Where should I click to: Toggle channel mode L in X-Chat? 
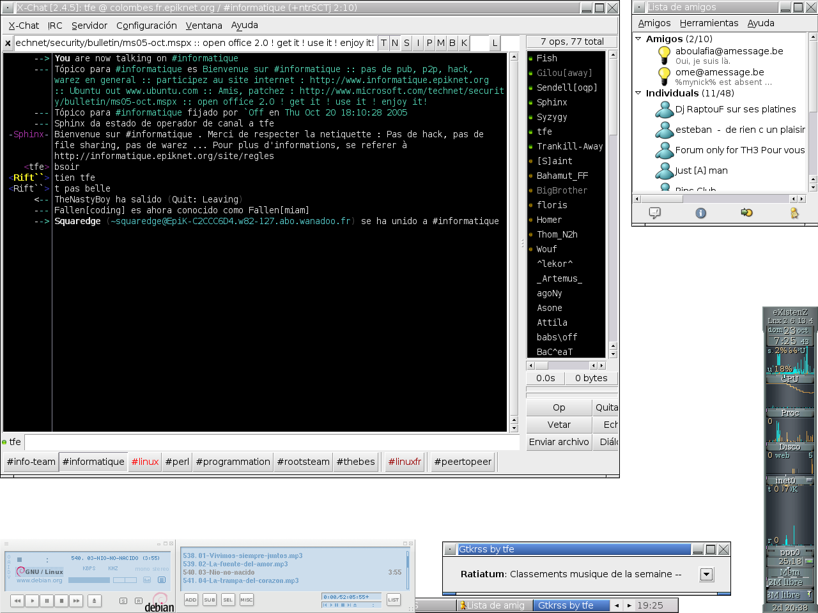(x=495, y=43)
